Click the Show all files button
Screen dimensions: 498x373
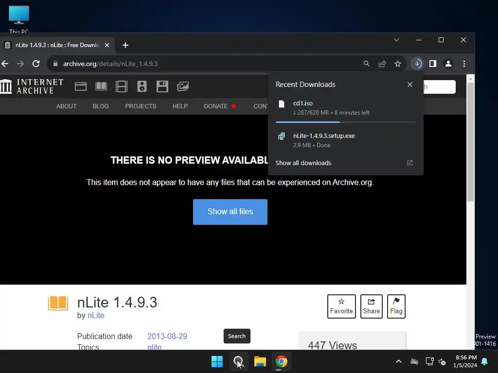tap(230, 212)
